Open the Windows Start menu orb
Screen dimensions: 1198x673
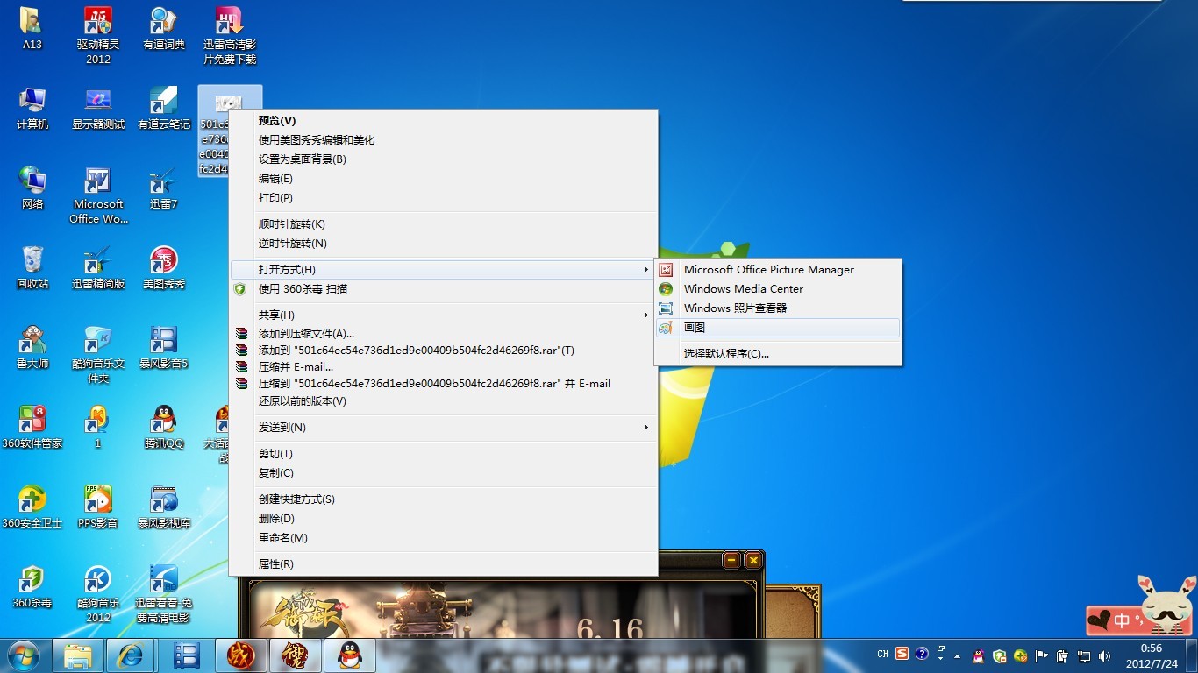click(x=24, y=655)
